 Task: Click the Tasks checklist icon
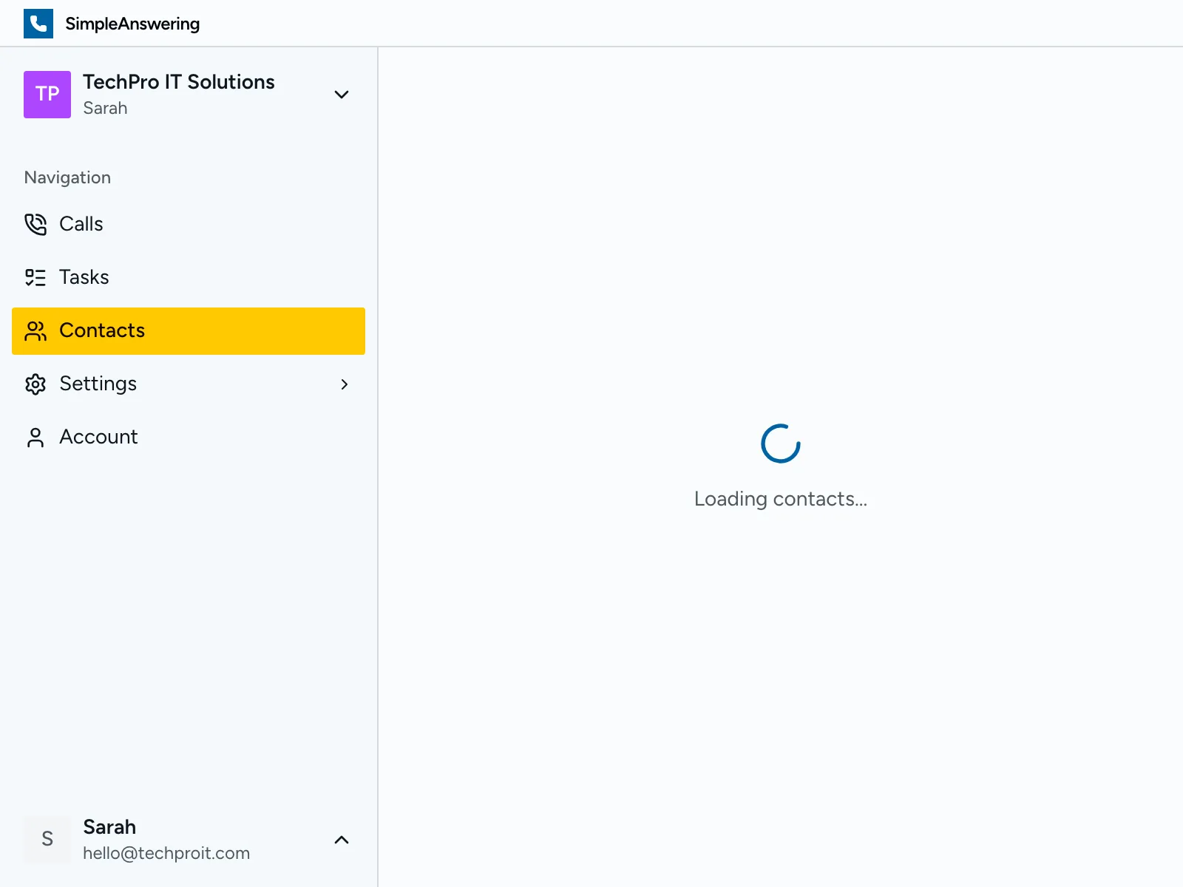pos(35,277)
